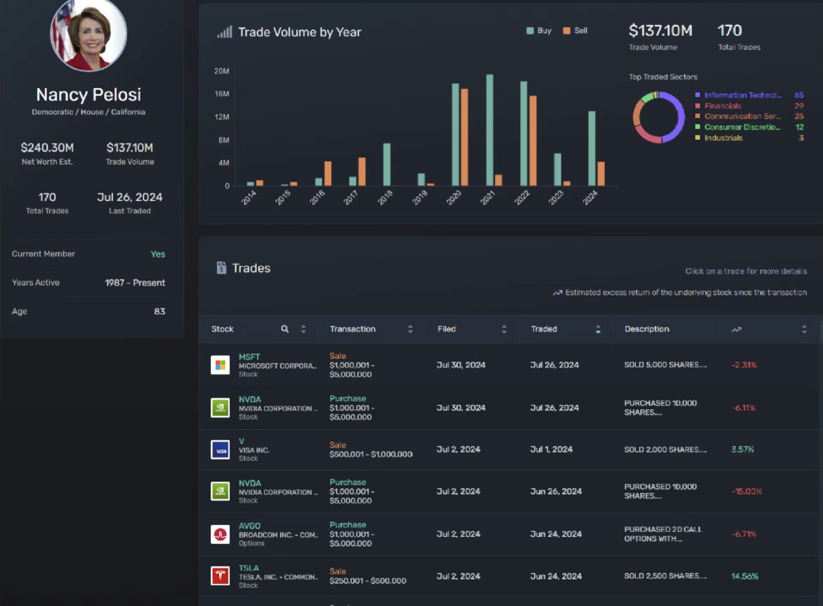Open NVDA ticker traded Jul 26, 2024
The width and height of the screenshot is (823, 606).
tap(250, 399)
